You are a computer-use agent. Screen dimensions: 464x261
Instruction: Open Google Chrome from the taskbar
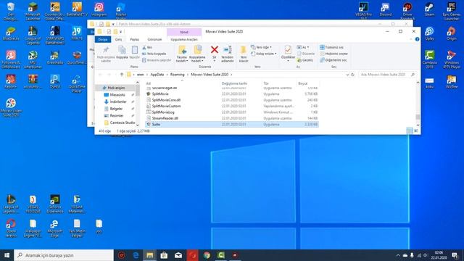click(x=207, y=255)
